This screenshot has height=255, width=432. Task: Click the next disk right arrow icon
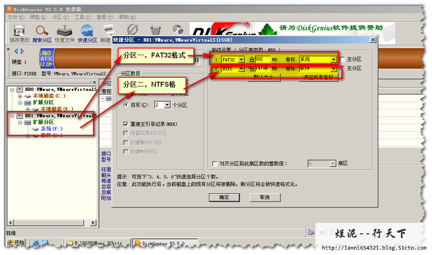point(22,51)
